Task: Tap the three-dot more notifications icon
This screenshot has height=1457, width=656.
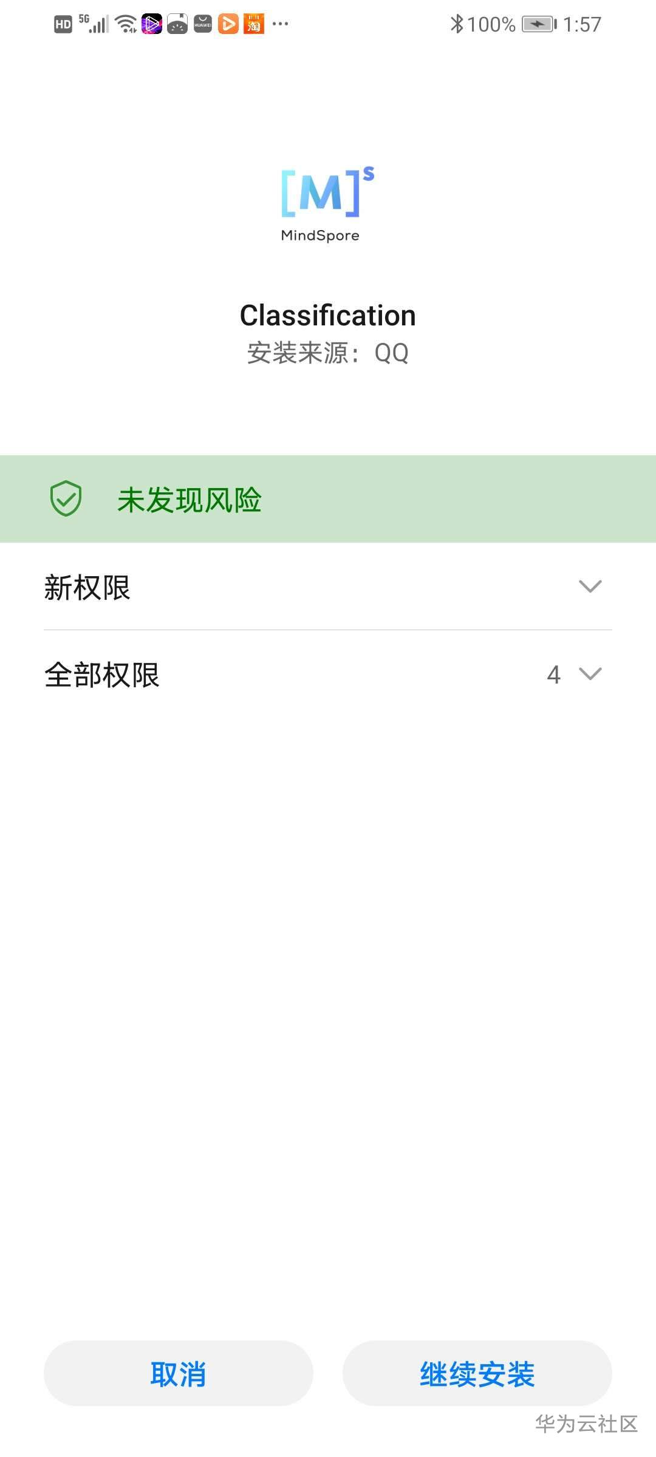Action: coord(280,24)
